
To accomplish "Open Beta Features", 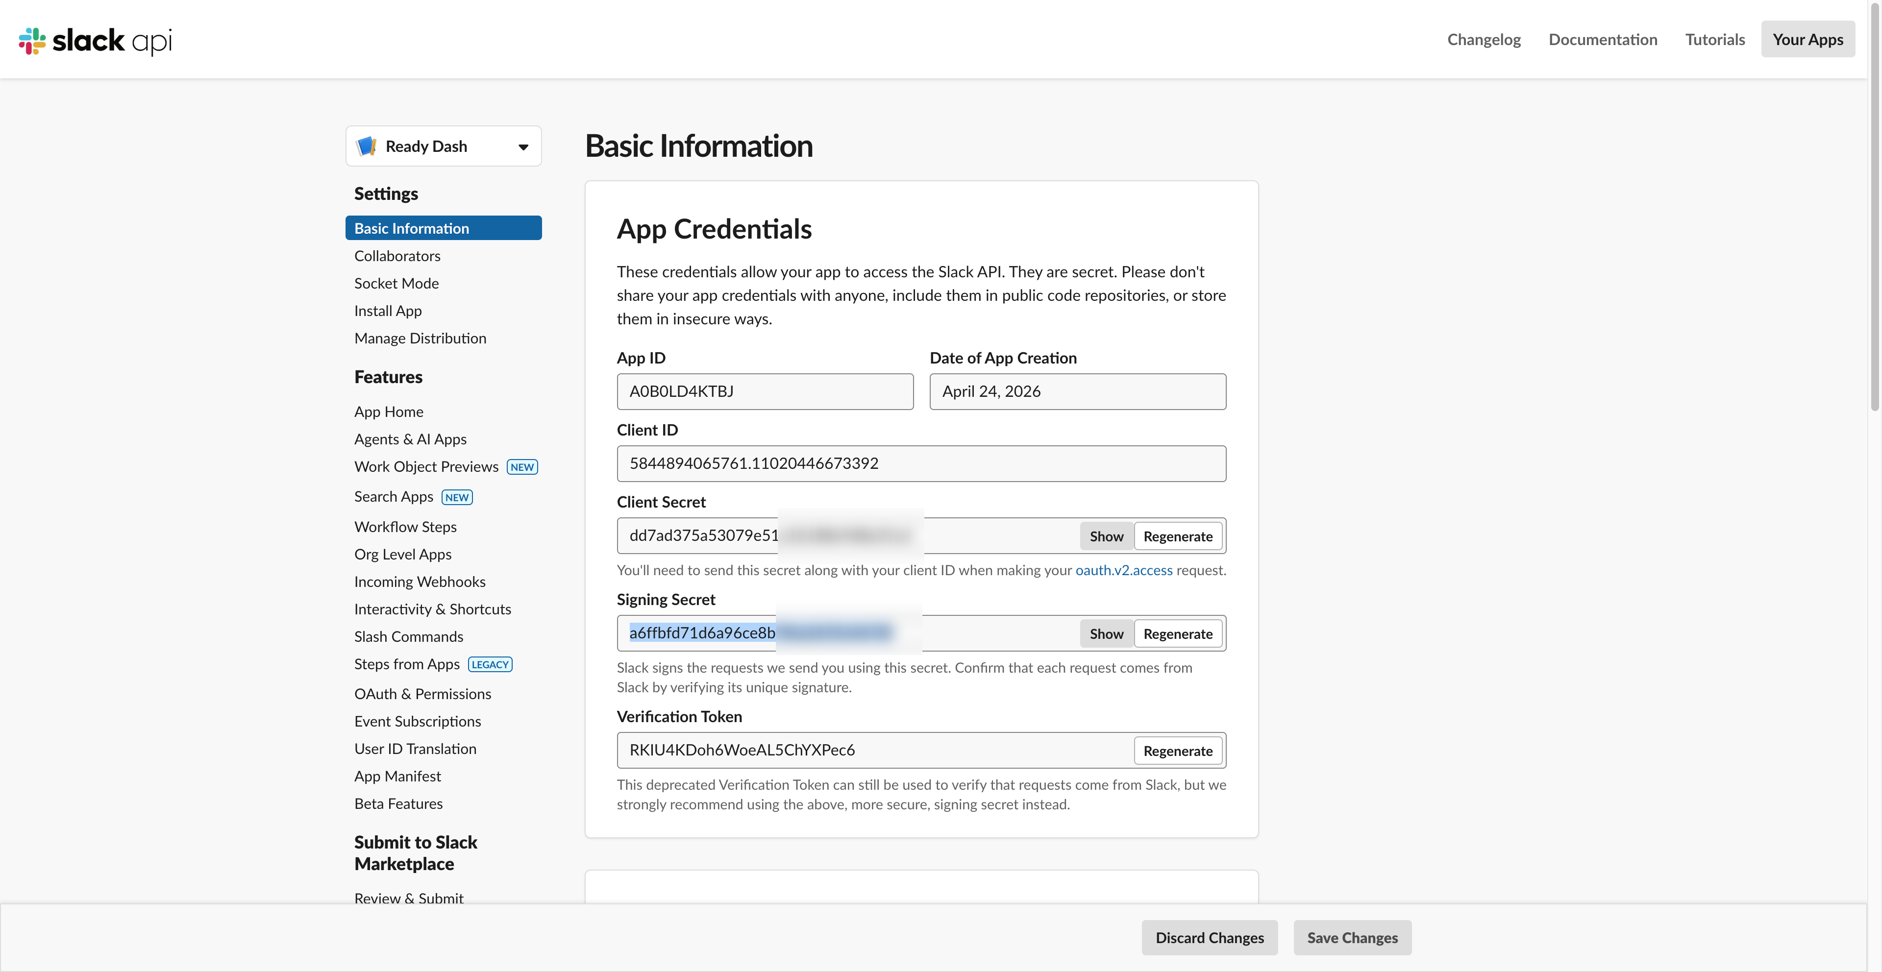I will click(x=398, y=803).
